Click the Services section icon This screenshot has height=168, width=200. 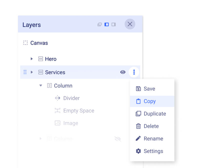(41, 72)
